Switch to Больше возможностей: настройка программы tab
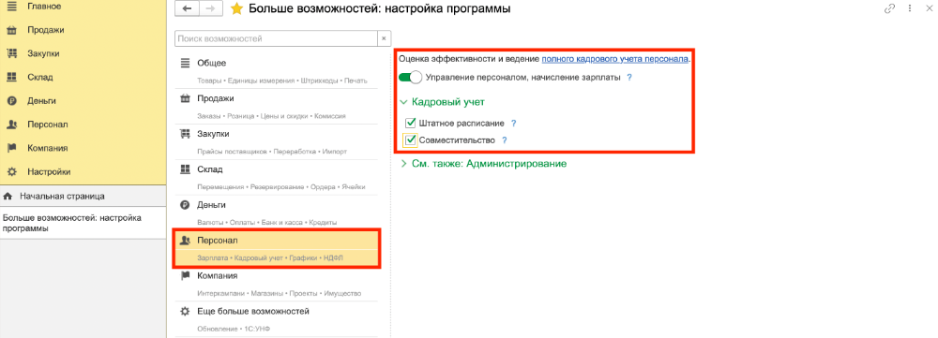The width and height of the screenshot is (938, 338). tap(83, 223)
